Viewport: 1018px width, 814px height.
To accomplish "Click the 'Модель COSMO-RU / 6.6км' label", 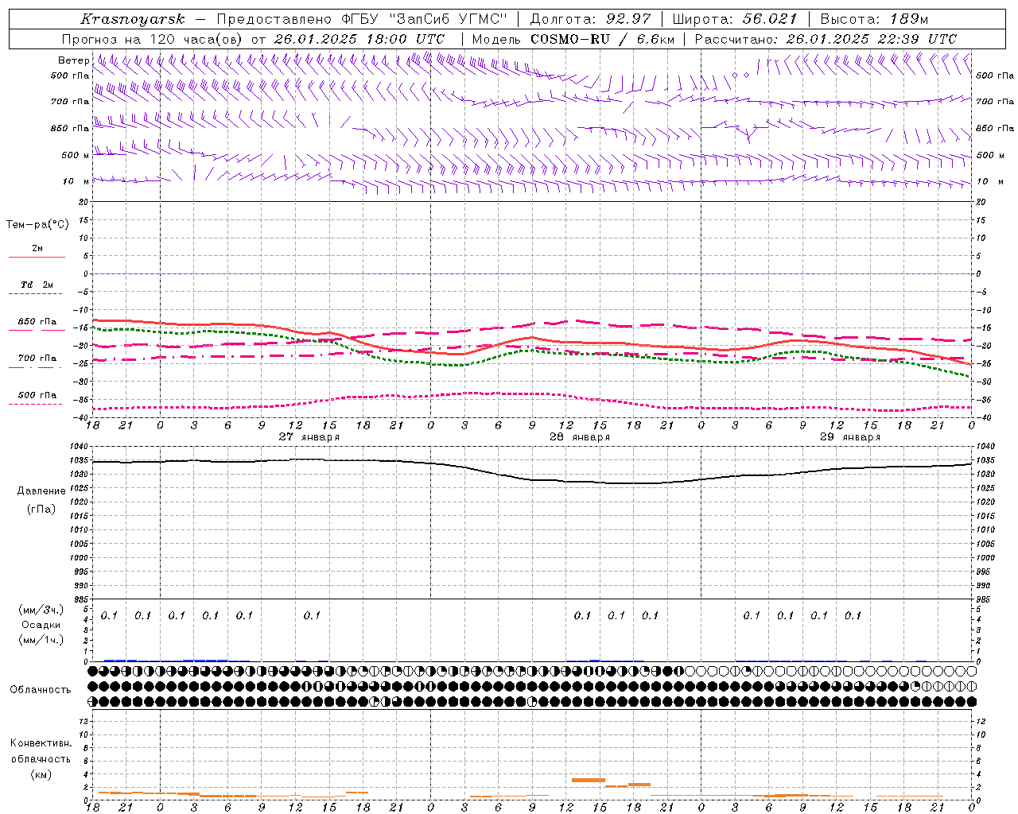I will (573, 39).
